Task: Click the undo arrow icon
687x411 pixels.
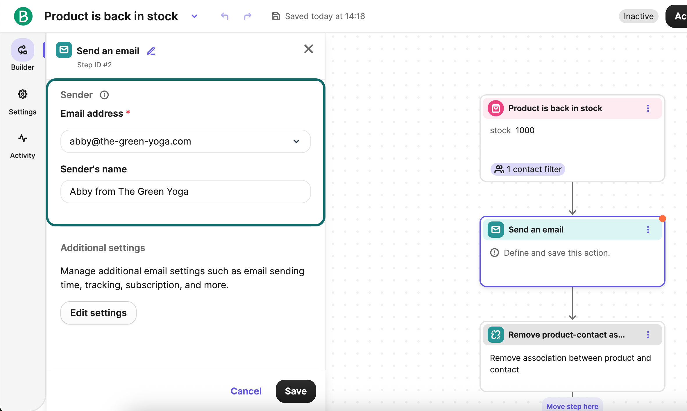Action: (x=225, y=16)
